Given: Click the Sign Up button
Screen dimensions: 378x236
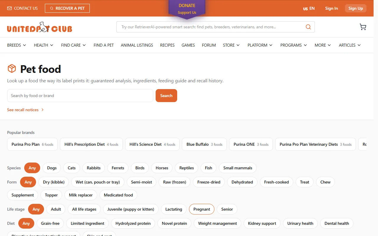Looking at the screenshot, I should [x=356, y=8].
